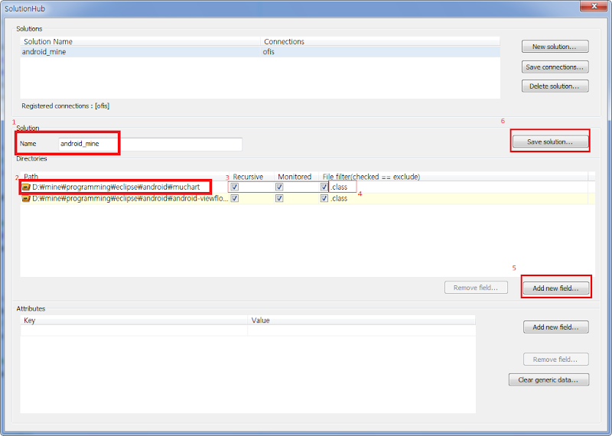Select the android_mine solution row

[x=260, y=52]
